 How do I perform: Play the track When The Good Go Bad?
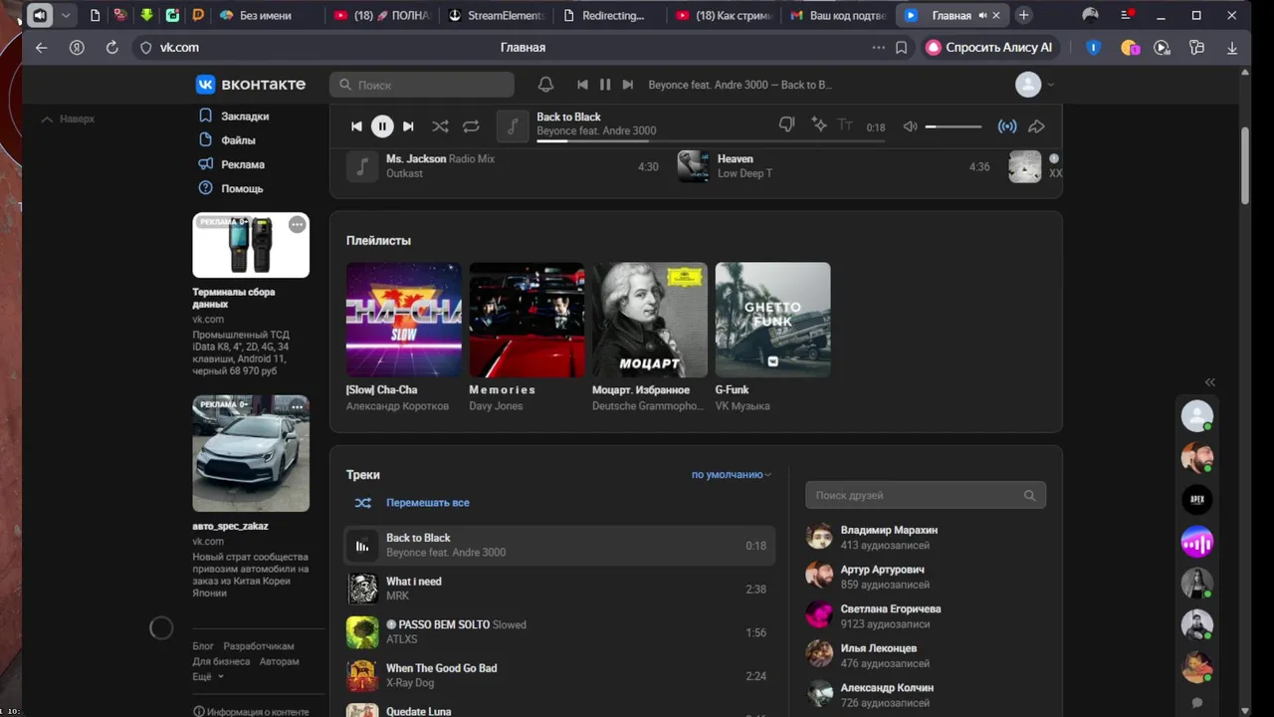coord(558,676)
